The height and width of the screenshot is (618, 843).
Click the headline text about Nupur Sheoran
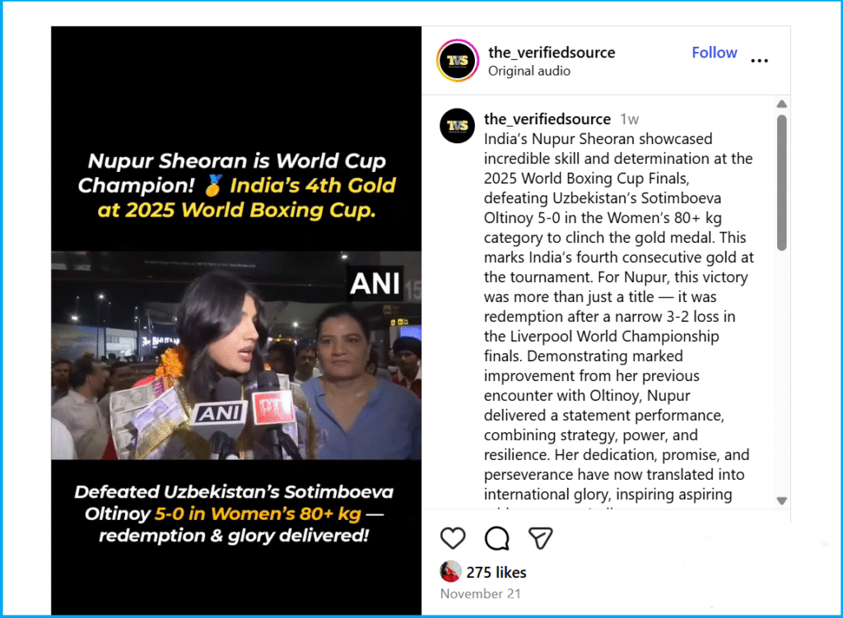click(x=236, y=185)
